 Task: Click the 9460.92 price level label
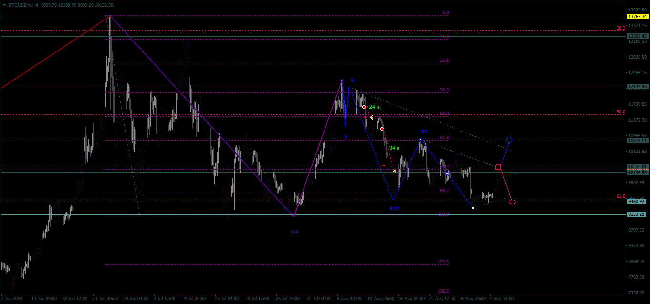pyautogui.click(x=638, y=201)
